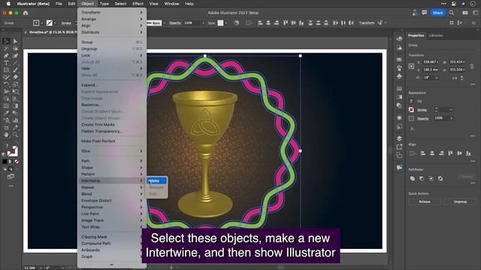Click Exclude icon under Pathfinder

(440, 178)
